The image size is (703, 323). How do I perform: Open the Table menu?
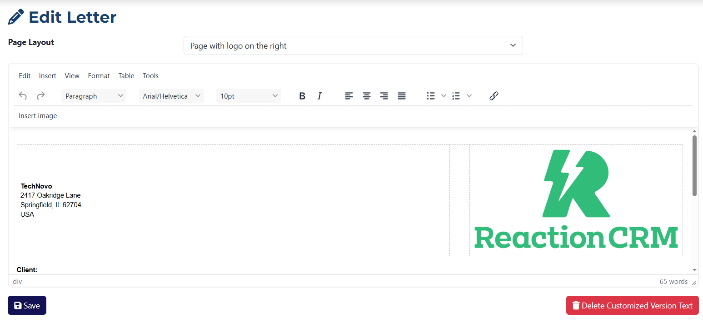click(126, 76)
